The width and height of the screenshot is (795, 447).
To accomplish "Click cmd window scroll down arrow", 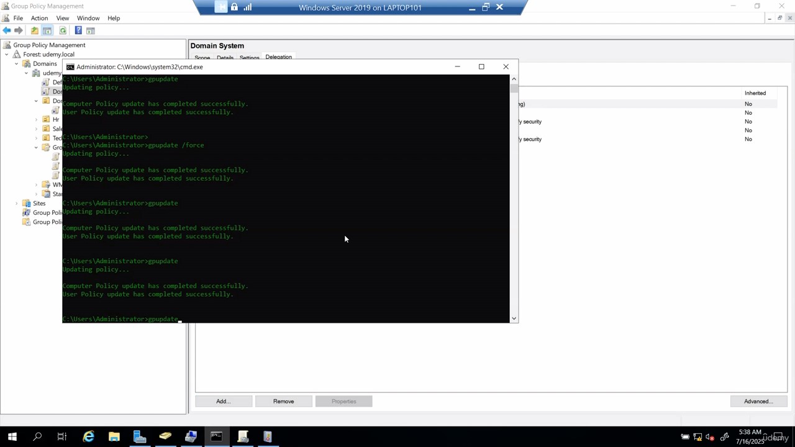I will (x=514, y=318).
